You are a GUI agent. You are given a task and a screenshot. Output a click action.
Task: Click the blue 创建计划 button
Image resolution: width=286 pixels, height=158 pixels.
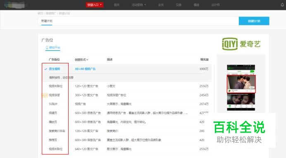[254, 21]
